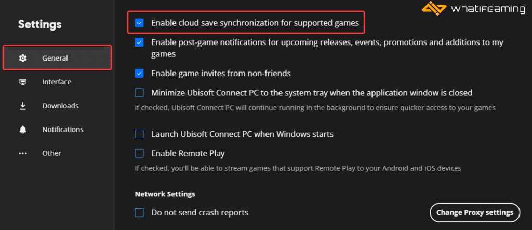Open the Notifications settings section
This screenshot has height=230, width=532.
point(63,130)
